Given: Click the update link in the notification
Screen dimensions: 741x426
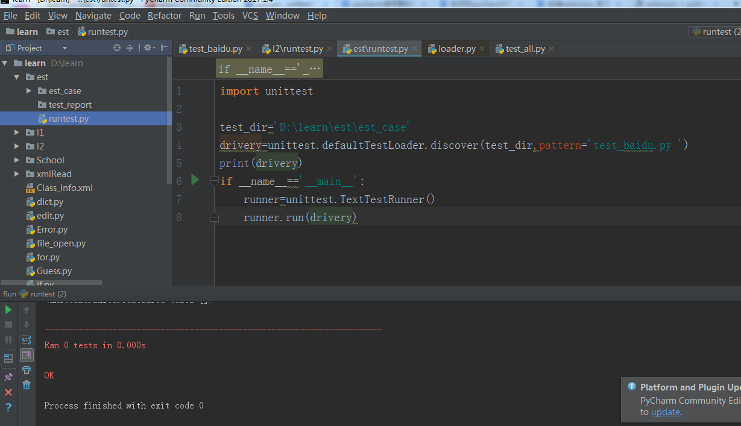Looking at the screenshot, I should 665,412.
